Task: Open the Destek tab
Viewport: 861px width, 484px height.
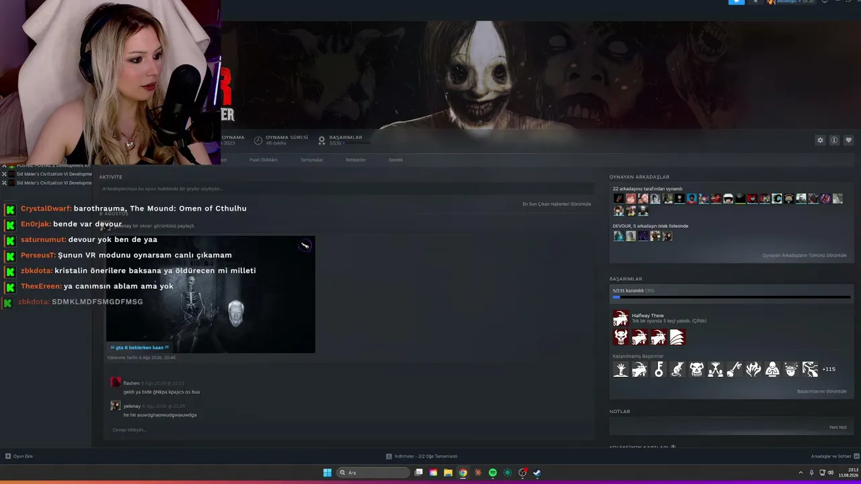Action: point(396,160)
